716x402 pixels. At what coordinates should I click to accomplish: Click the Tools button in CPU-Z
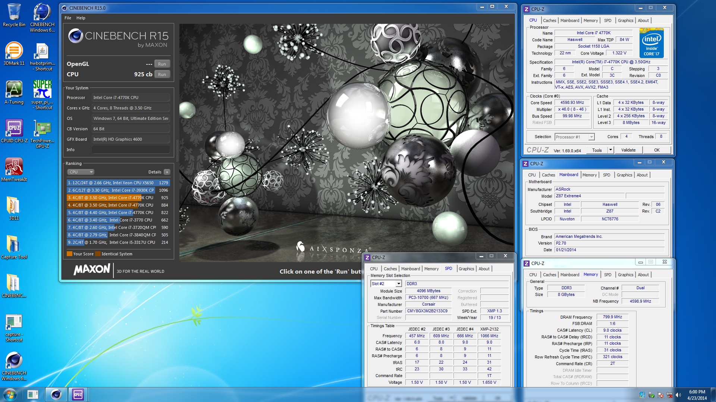pos(597,150)
